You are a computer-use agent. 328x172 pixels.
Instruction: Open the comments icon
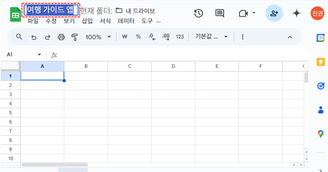click(220, 13)
